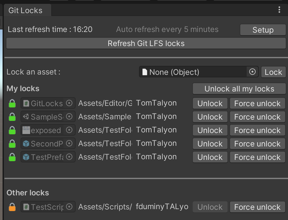Click Refresh Git LFS locks
Viewport: 288px width, 220px height.
(146, 43)
